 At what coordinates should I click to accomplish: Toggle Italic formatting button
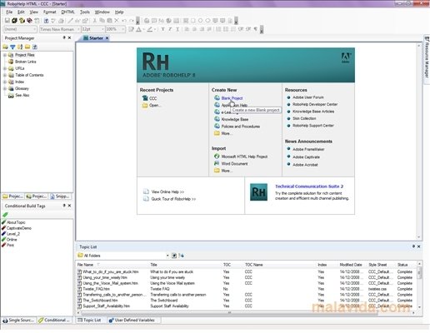pos(170,29)
